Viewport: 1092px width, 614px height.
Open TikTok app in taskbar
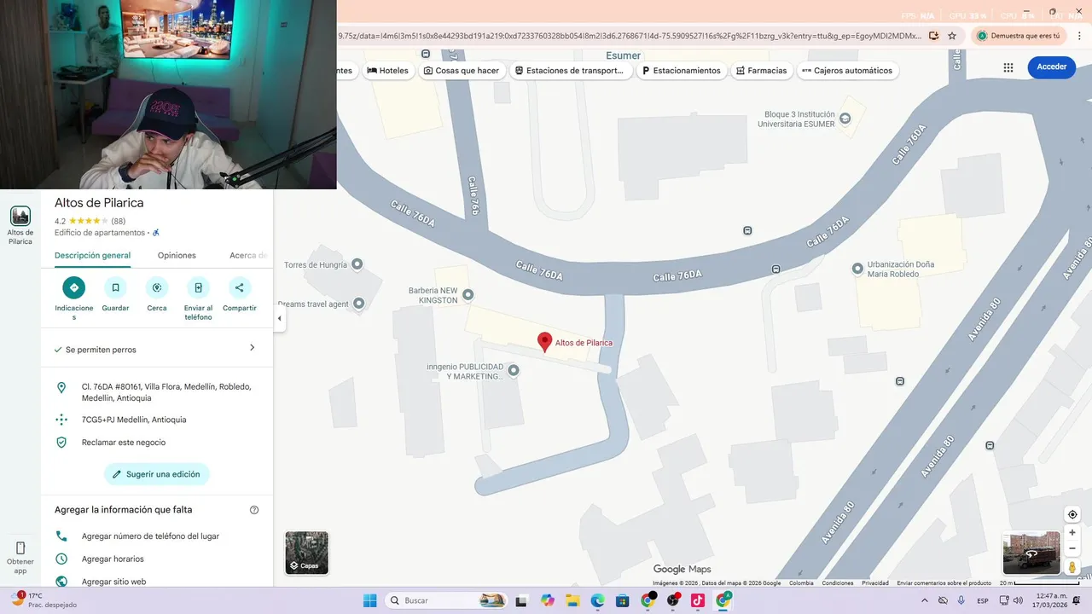698,600
